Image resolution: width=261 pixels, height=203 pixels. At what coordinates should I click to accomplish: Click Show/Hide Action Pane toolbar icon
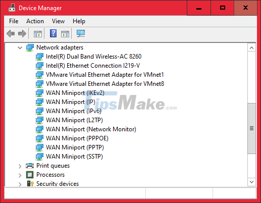65,34
